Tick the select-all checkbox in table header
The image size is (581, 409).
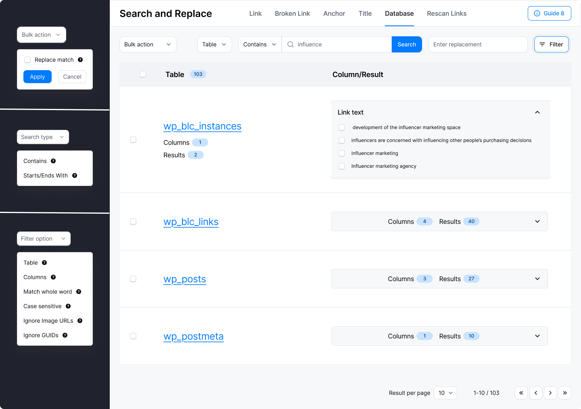(143, 74)
